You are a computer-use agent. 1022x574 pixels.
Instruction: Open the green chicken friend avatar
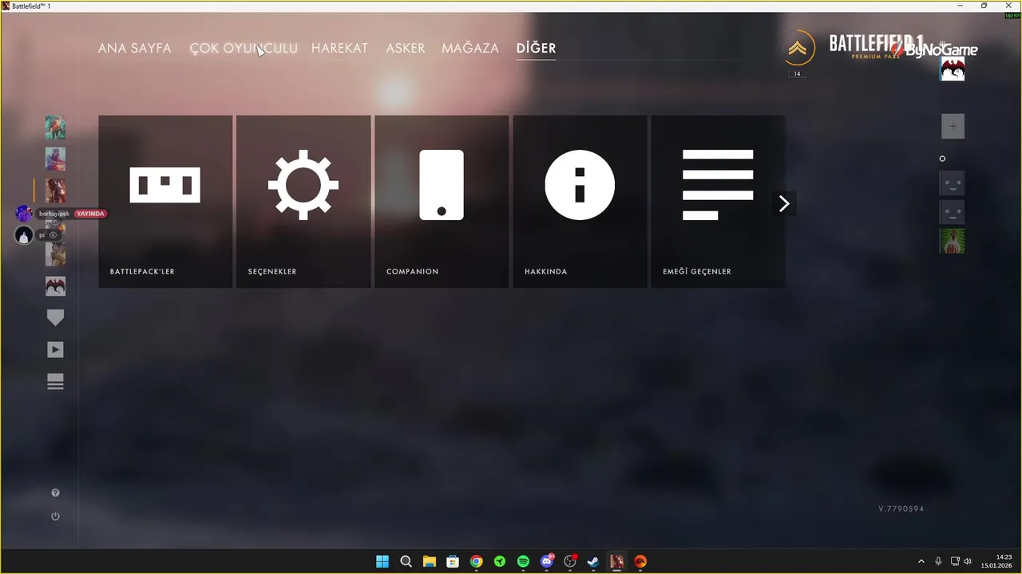(953, 242)
